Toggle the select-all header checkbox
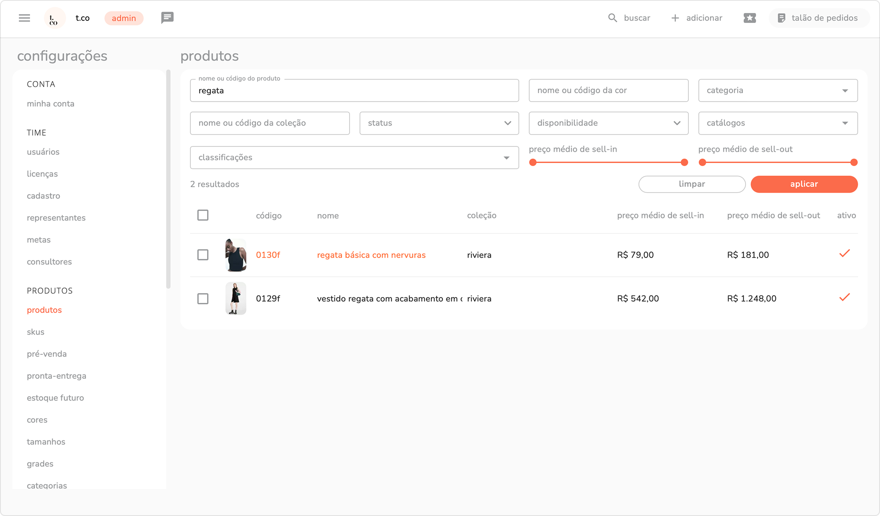The height and width of the screenshot is (516, 880). (203, 215)
